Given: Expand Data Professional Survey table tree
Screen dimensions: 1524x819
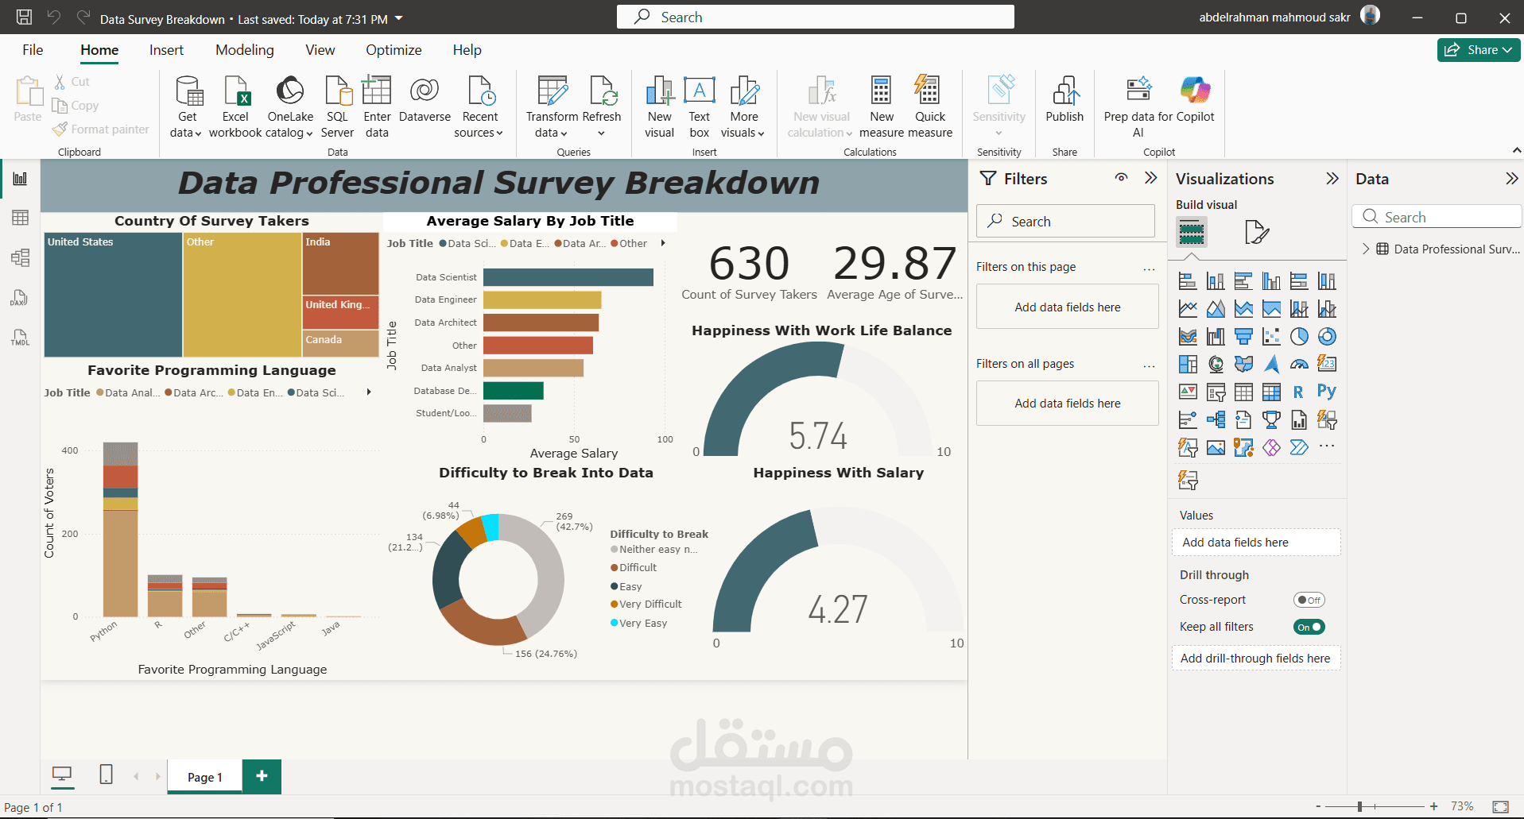Looking at the screenshot, I should [1366, 249].
